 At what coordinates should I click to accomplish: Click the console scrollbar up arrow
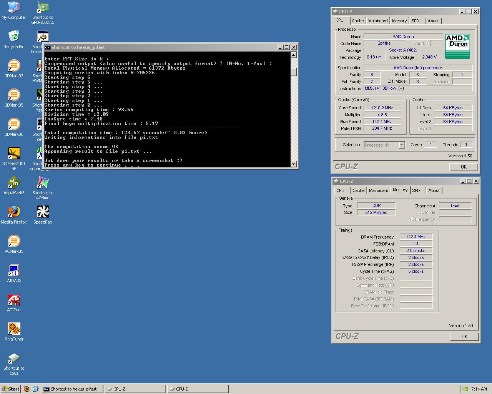click(294, 55)
